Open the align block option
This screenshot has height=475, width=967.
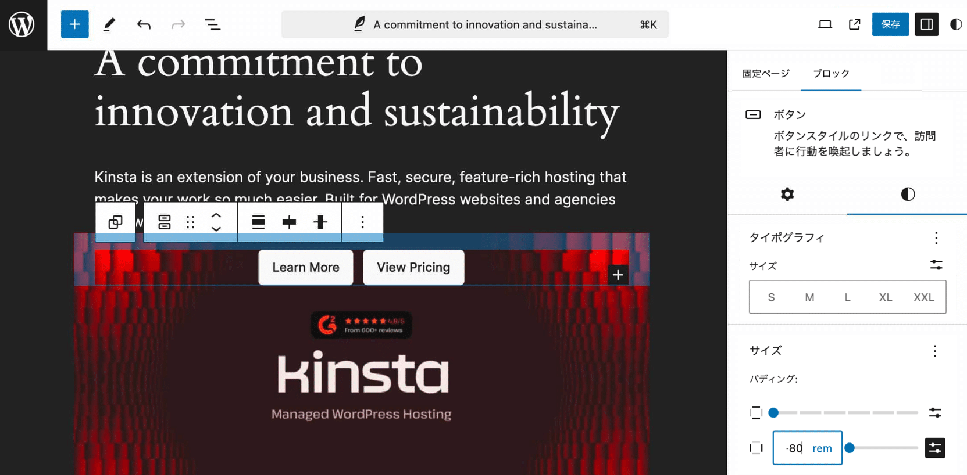258,222
